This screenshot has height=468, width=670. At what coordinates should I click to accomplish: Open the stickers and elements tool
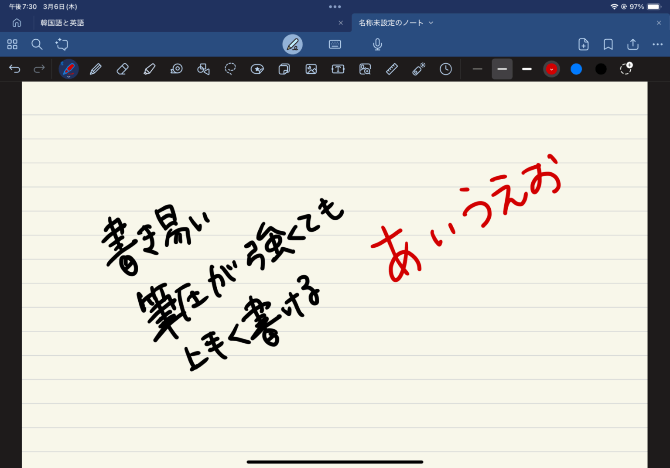pyautogui.click(x=257, y=69)
